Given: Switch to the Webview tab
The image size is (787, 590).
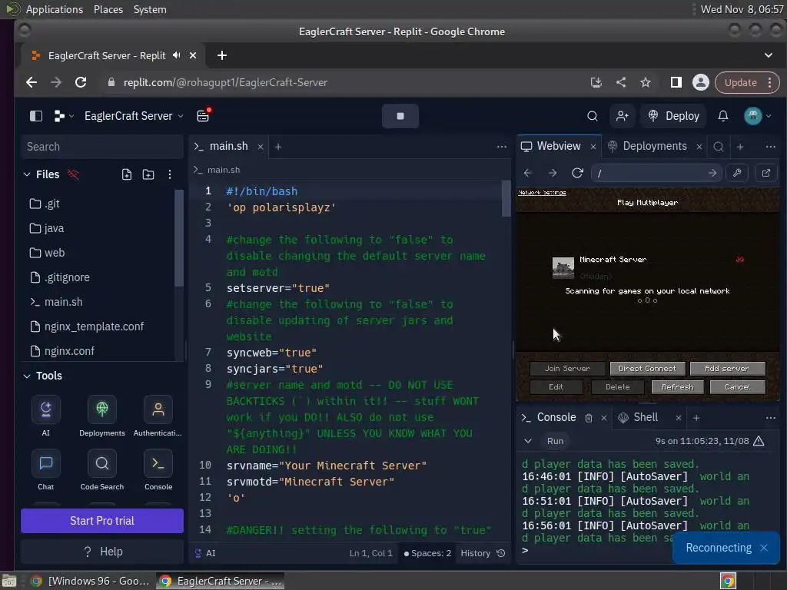Looking at the screenshot, I should 550,146.
